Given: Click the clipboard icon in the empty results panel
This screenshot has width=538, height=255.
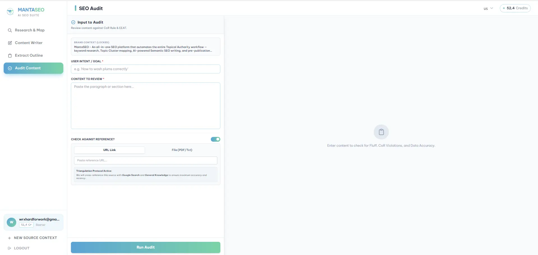Looking at the screenshot, I should coord(381,132).
